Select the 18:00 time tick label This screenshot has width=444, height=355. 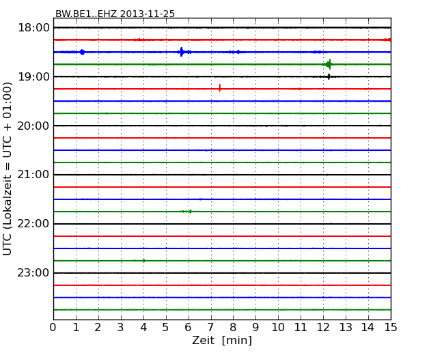pos(33,28)
